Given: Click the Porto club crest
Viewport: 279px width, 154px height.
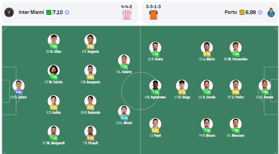Looking at the screenshot, I should pos(271,12).
